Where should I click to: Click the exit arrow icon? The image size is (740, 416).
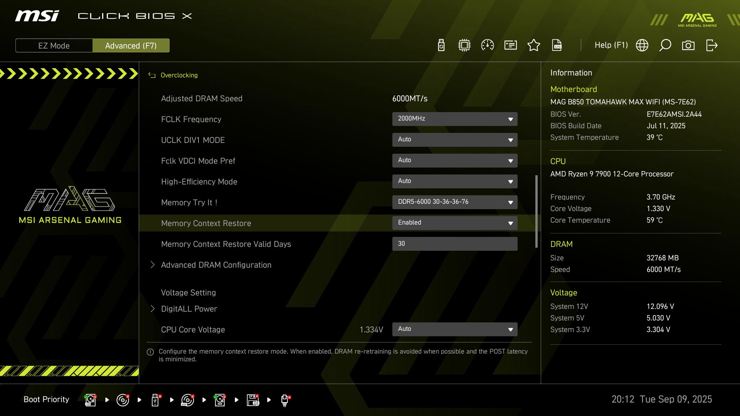(711, 45)
